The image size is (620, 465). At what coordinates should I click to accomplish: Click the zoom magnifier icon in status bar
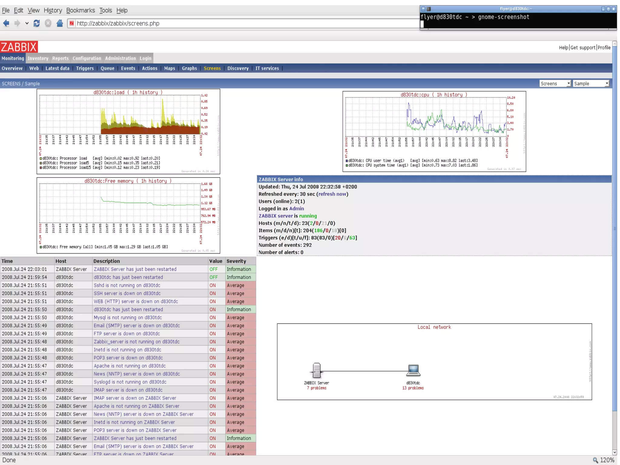click(x=595, y=460)
